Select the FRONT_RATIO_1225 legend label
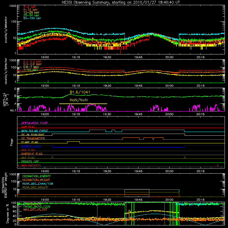Image resolution: width=228 pixels, height=228 pixels. pyautogui.click(x=37, y=207)
